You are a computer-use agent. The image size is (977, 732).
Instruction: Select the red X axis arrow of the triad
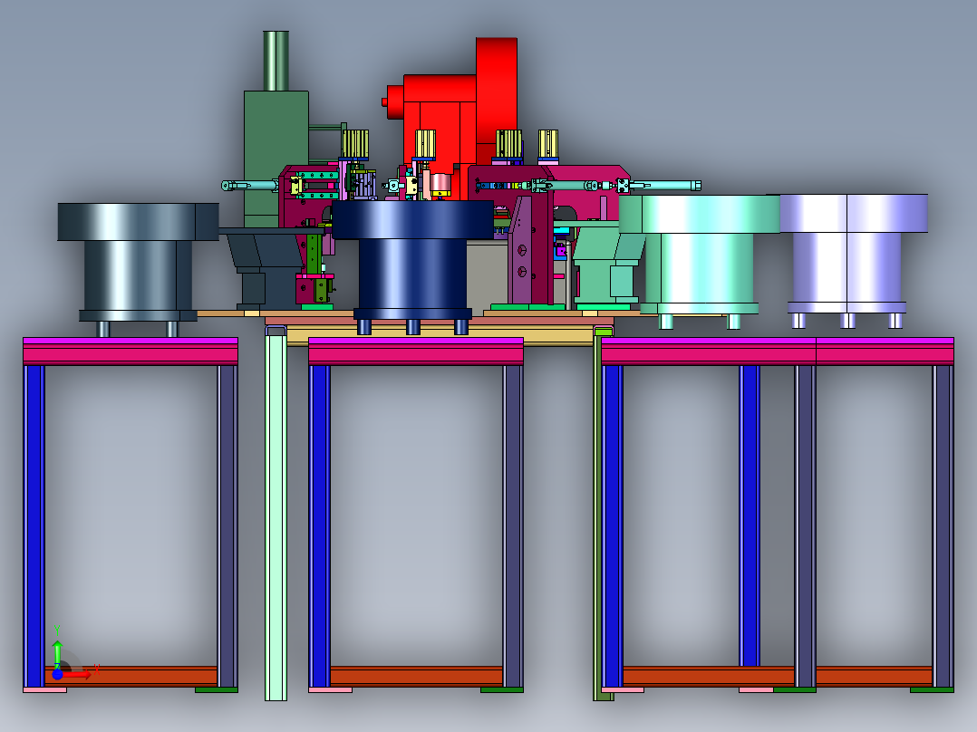[78, 675]
